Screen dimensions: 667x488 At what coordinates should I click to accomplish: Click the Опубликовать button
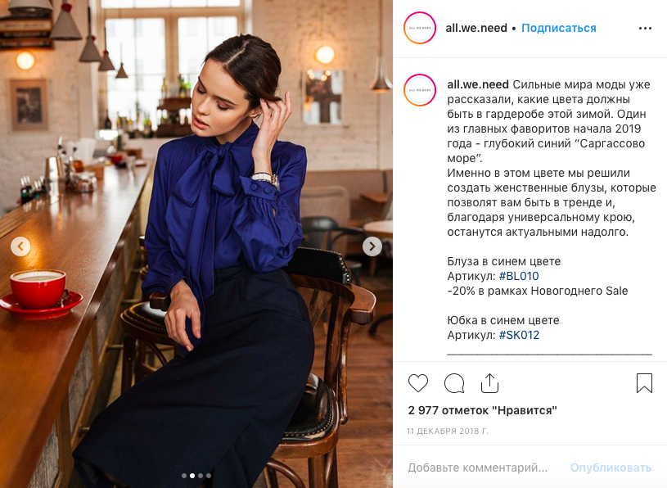pos(611,468)
